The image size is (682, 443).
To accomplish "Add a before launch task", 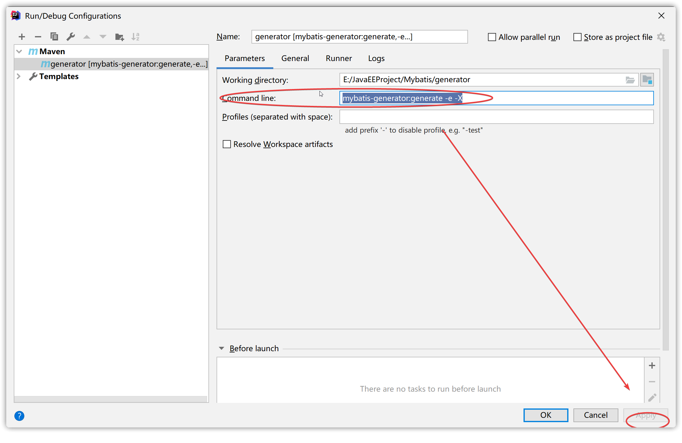I will click(x=652, y=365).
